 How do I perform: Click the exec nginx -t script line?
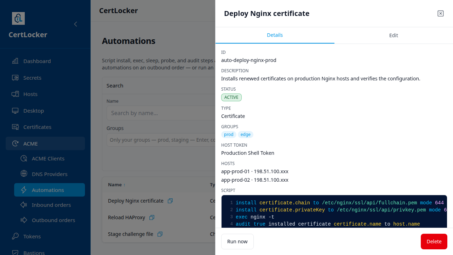pyautogui.click(x=255, y=217)
